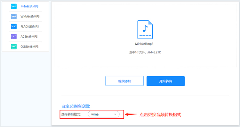Image resolution: width=240 pixels, height=127 pixels.
Task: Click the FLAC to MP3 icon
Action: click(14, 26)
